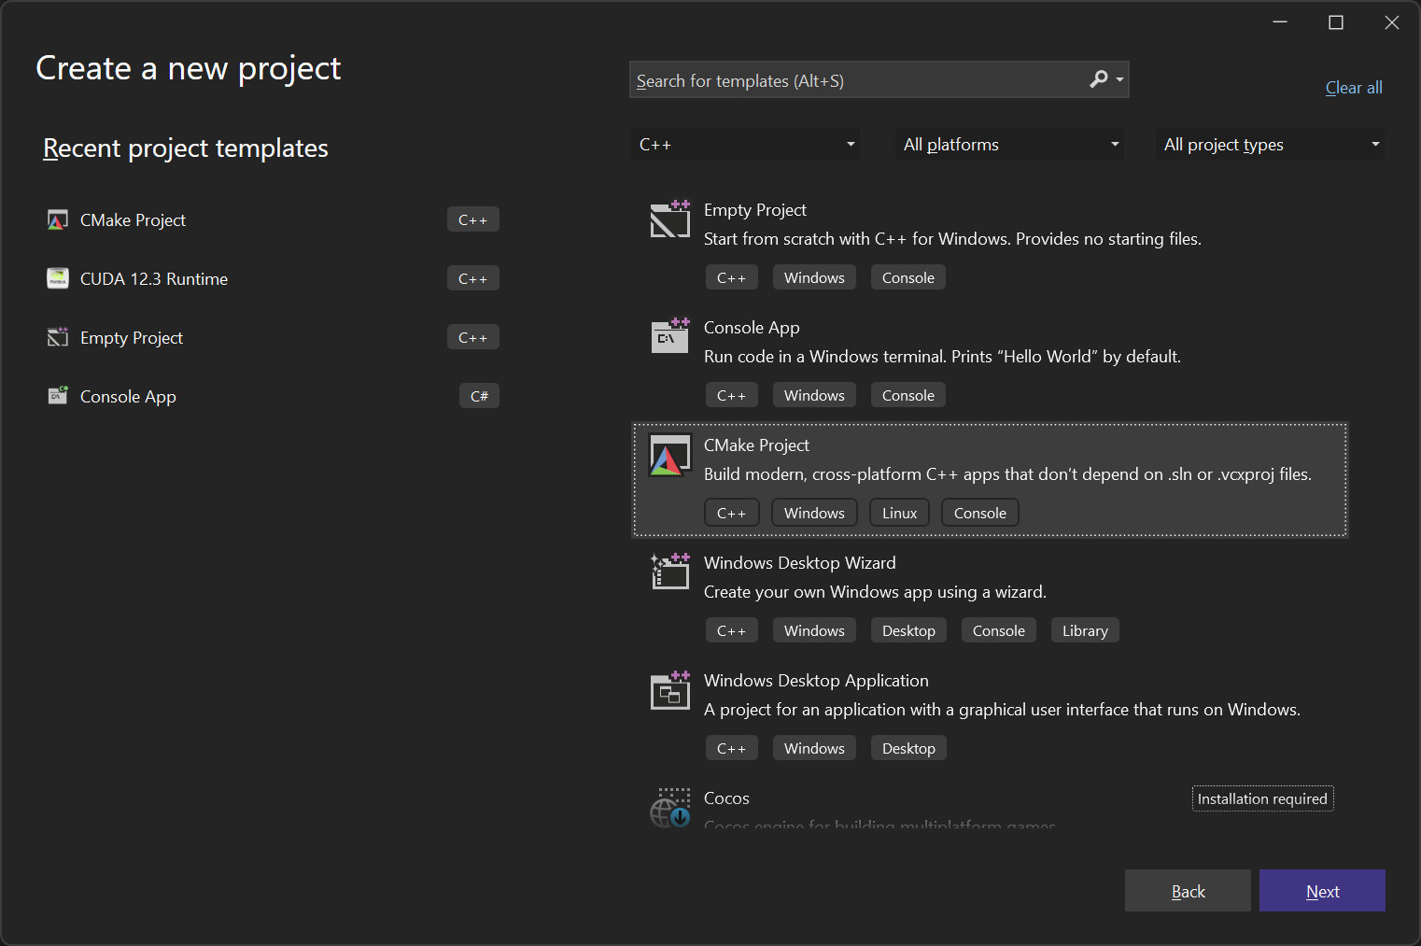Click the CUDA 12.3 Runtime NVIDIA icon
The image size is (1421, 946).
(58, 278)
